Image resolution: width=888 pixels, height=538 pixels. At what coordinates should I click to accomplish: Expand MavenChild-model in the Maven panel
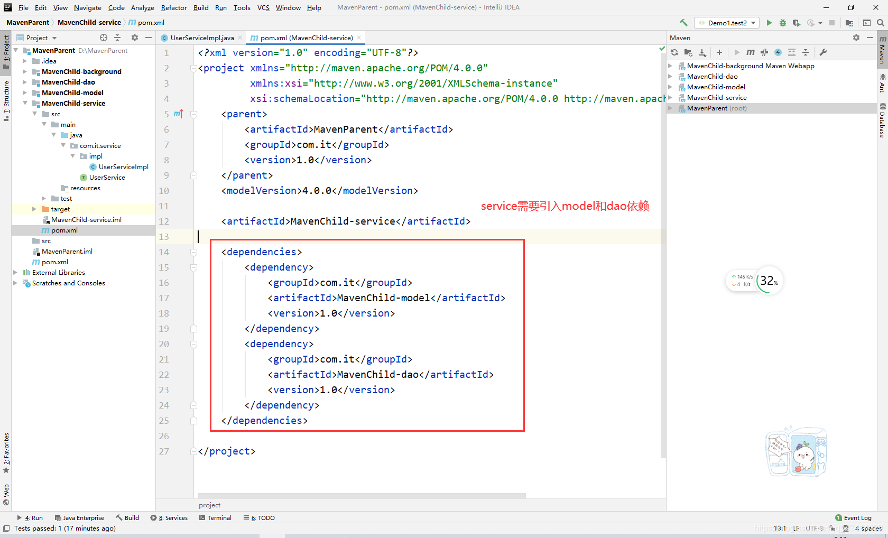pyautogui.click(x=670, y=87)
